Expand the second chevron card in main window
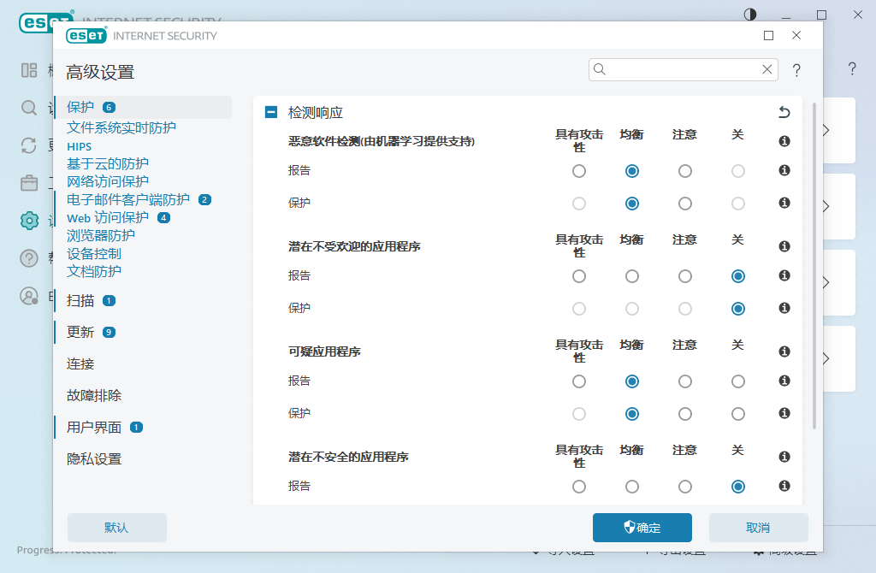Image resolution: width=876 pixels, height=573 pixels. [827, 207]
